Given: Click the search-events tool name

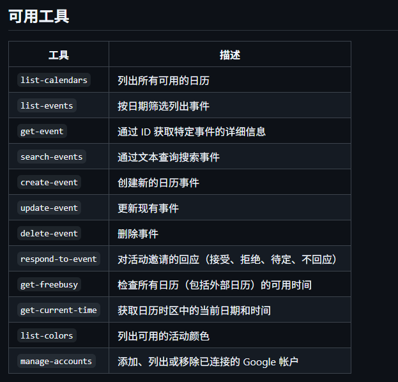Looking at the screenshot, I should click(52, 157).
